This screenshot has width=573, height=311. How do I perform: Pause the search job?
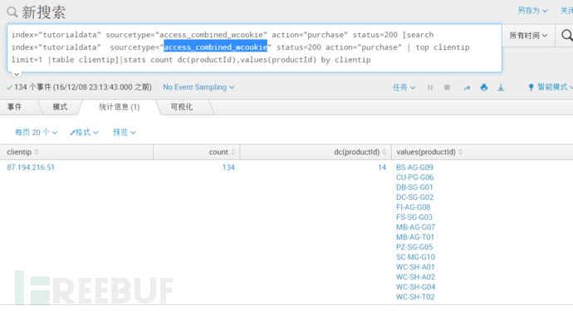[x=430, y=87]
